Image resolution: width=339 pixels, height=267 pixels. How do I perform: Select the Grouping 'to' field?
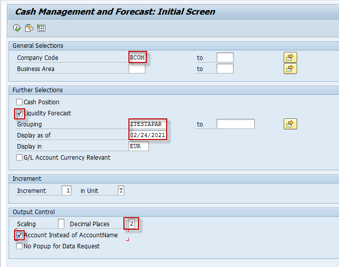coord(236,124)
